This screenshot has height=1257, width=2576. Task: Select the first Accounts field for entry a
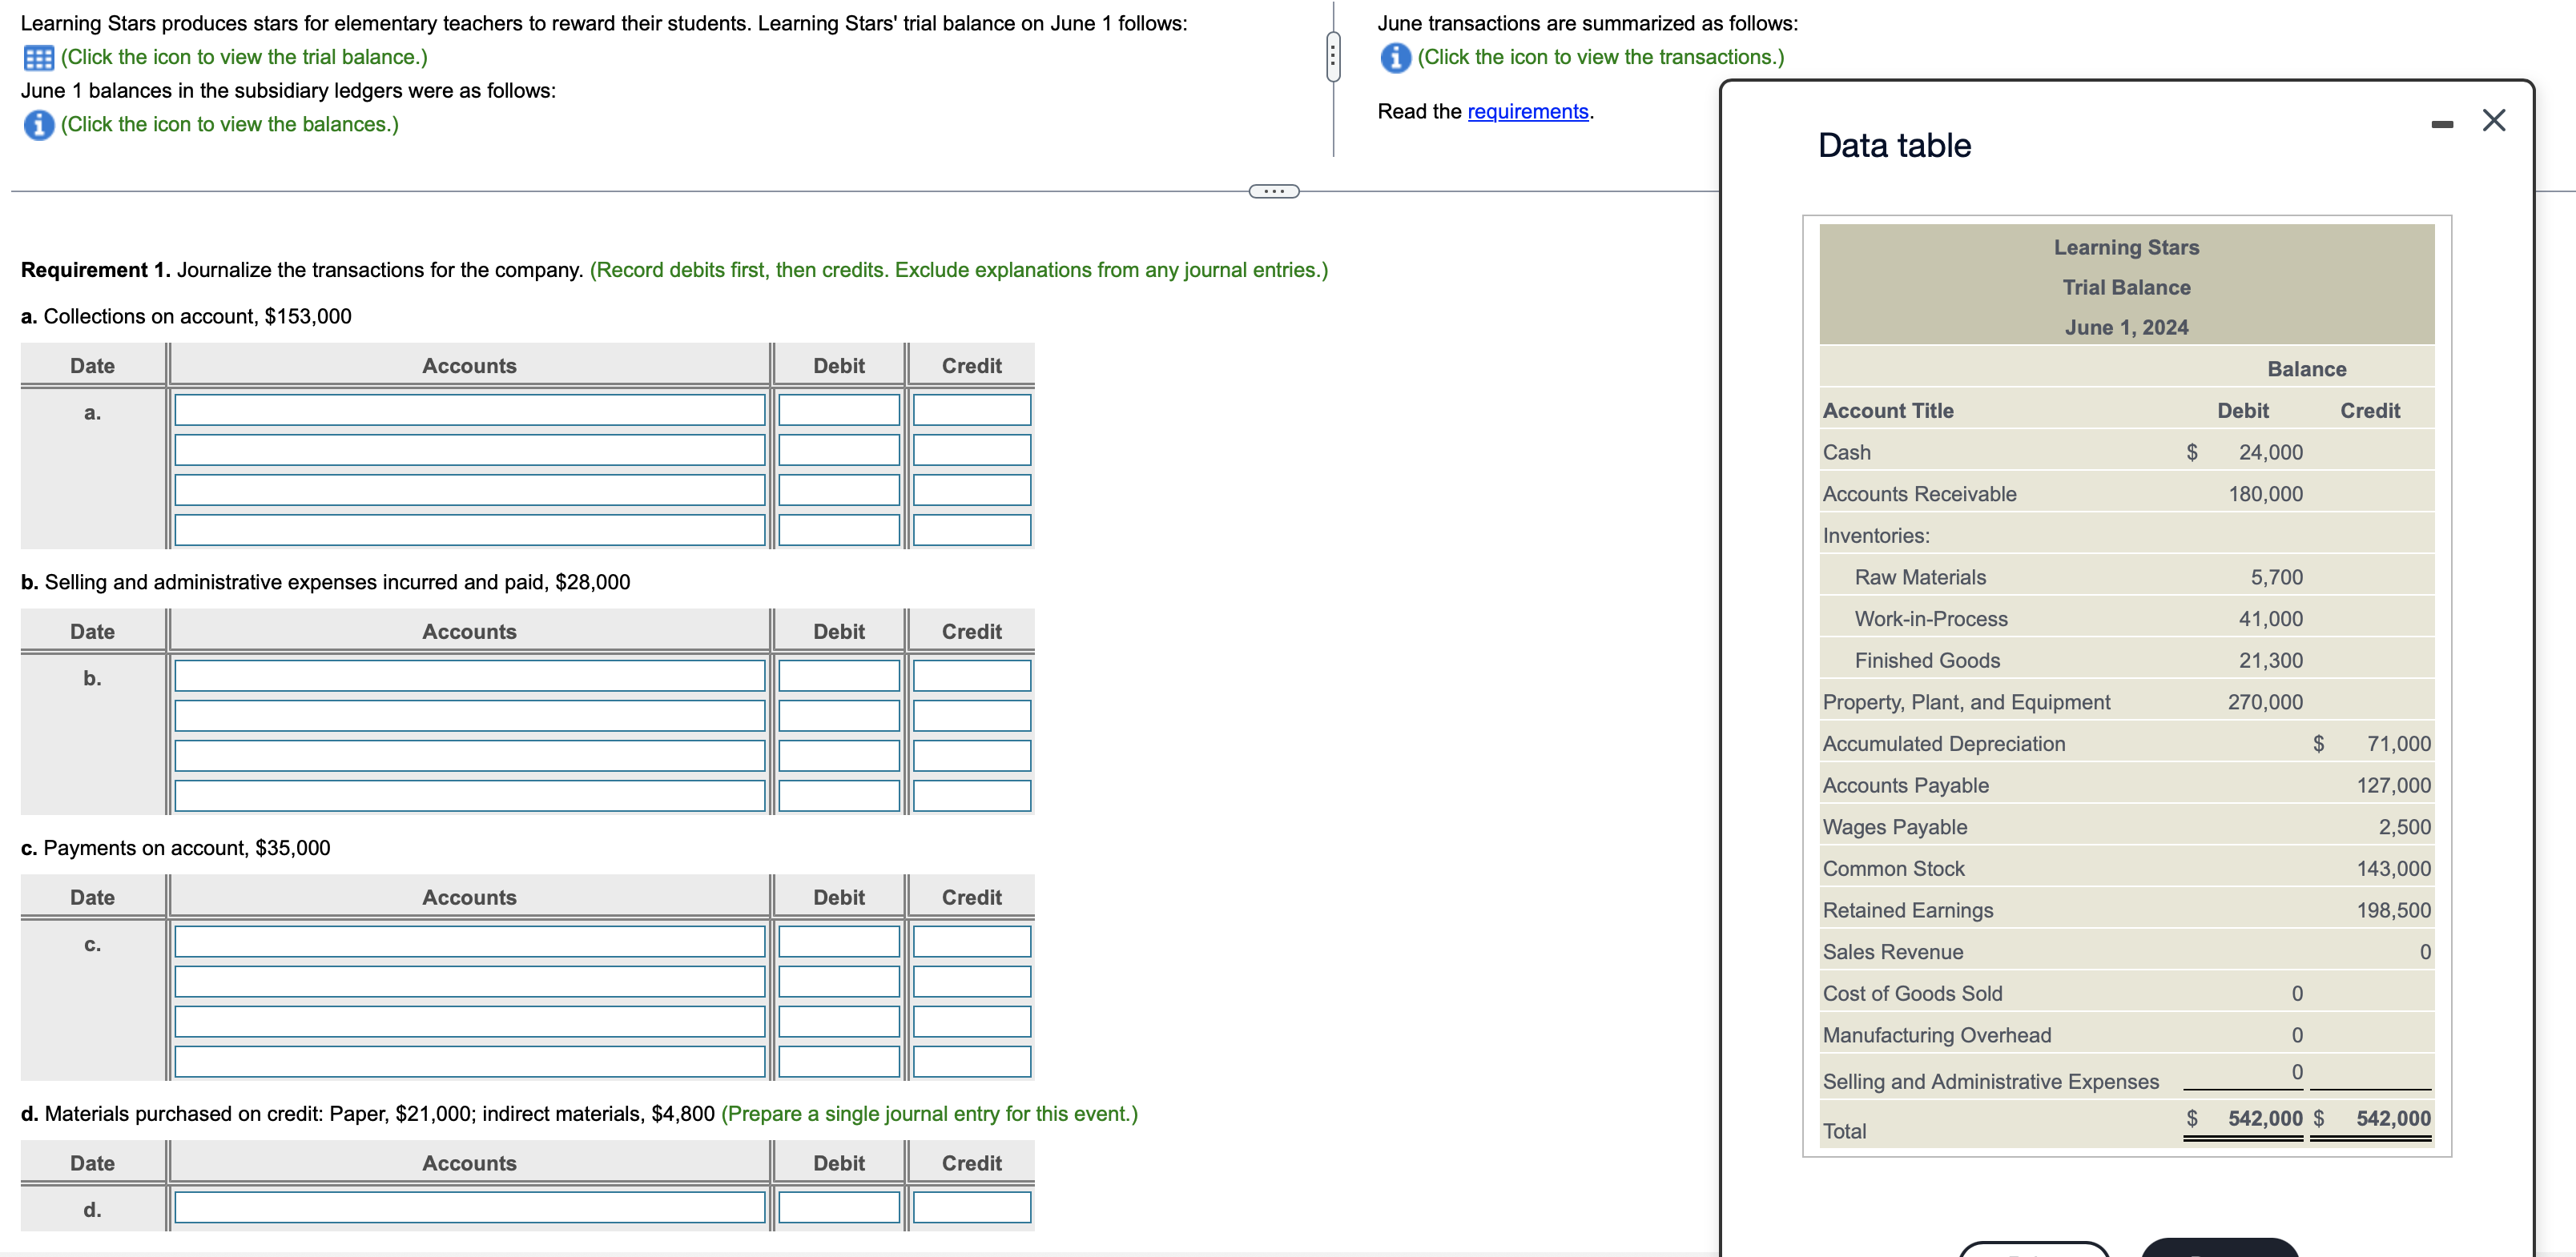[x=469, y=410]
